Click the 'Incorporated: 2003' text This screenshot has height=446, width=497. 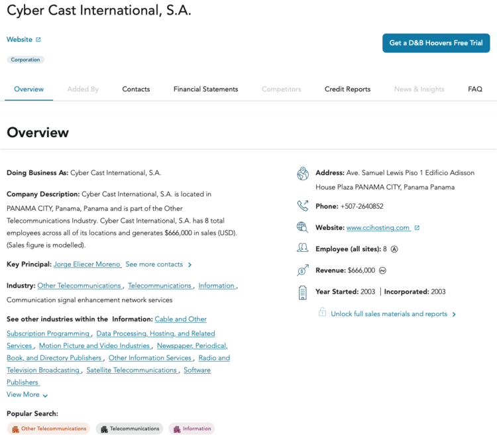pyautogui.click(x=415, y=292)
